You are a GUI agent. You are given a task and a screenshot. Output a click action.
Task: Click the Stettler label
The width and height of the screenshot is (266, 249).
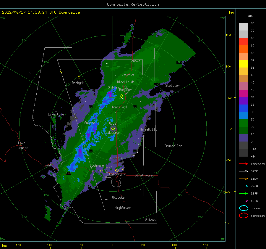click(x=172, y=86)
